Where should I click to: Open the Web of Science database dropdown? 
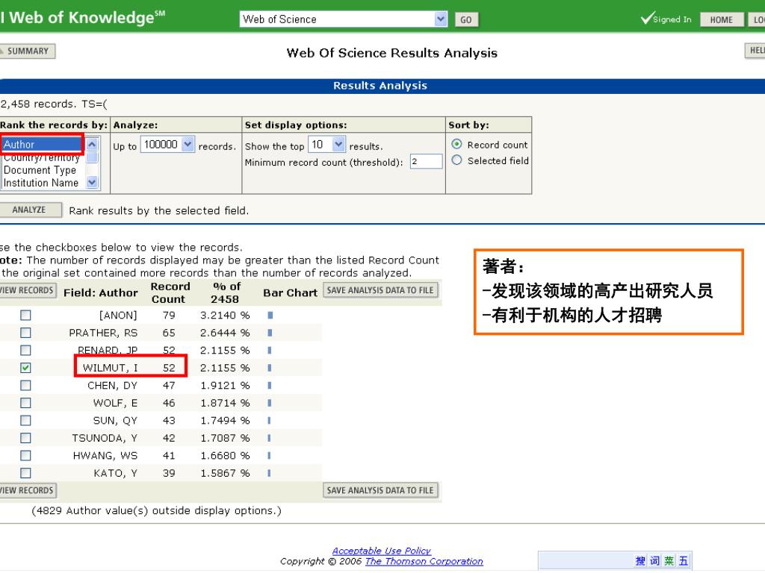point(441,19)
